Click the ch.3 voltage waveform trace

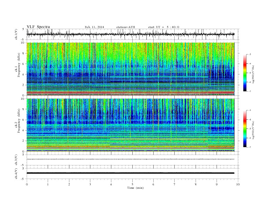click(130, 159)
